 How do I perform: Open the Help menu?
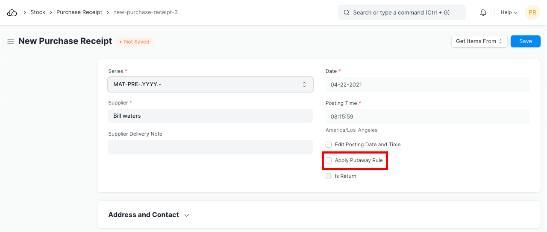(509, 12)
